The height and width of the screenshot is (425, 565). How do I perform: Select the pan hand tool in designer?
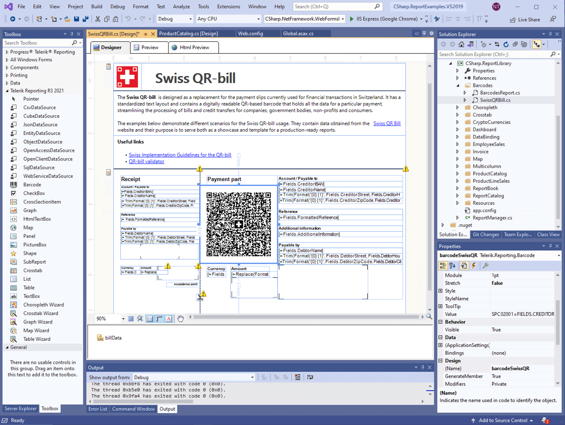click(x=180, y=319)
